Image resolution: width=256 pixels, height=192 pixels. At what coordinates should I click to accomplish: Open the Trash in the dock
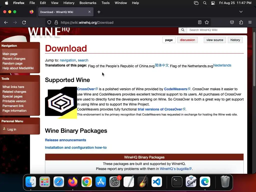pyautogui.click(x=225, y=182)
